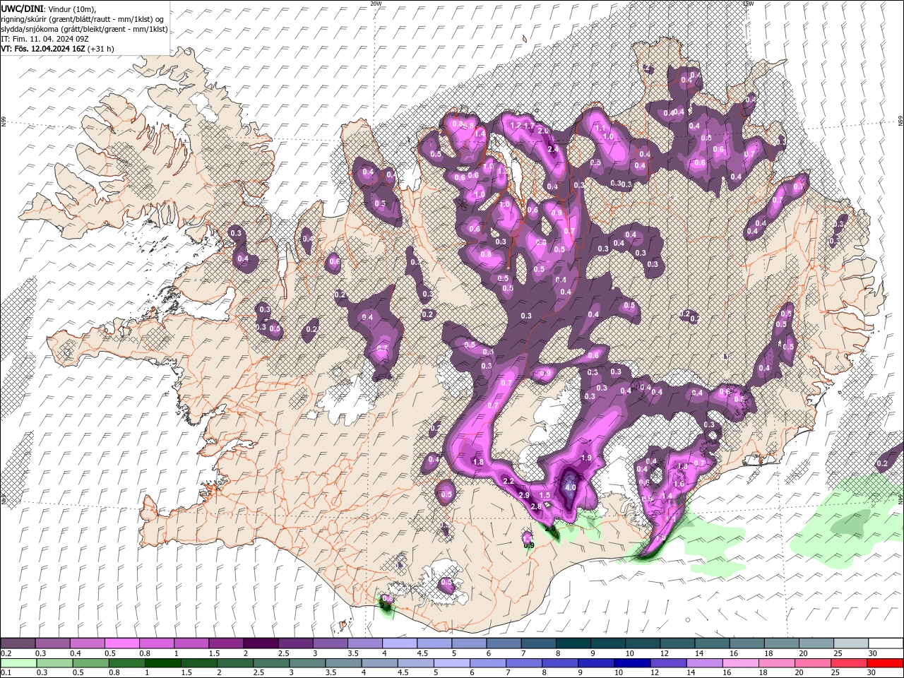
Task: Click snow legend bright pink swatch after 0.5
Action: (121, 643)
